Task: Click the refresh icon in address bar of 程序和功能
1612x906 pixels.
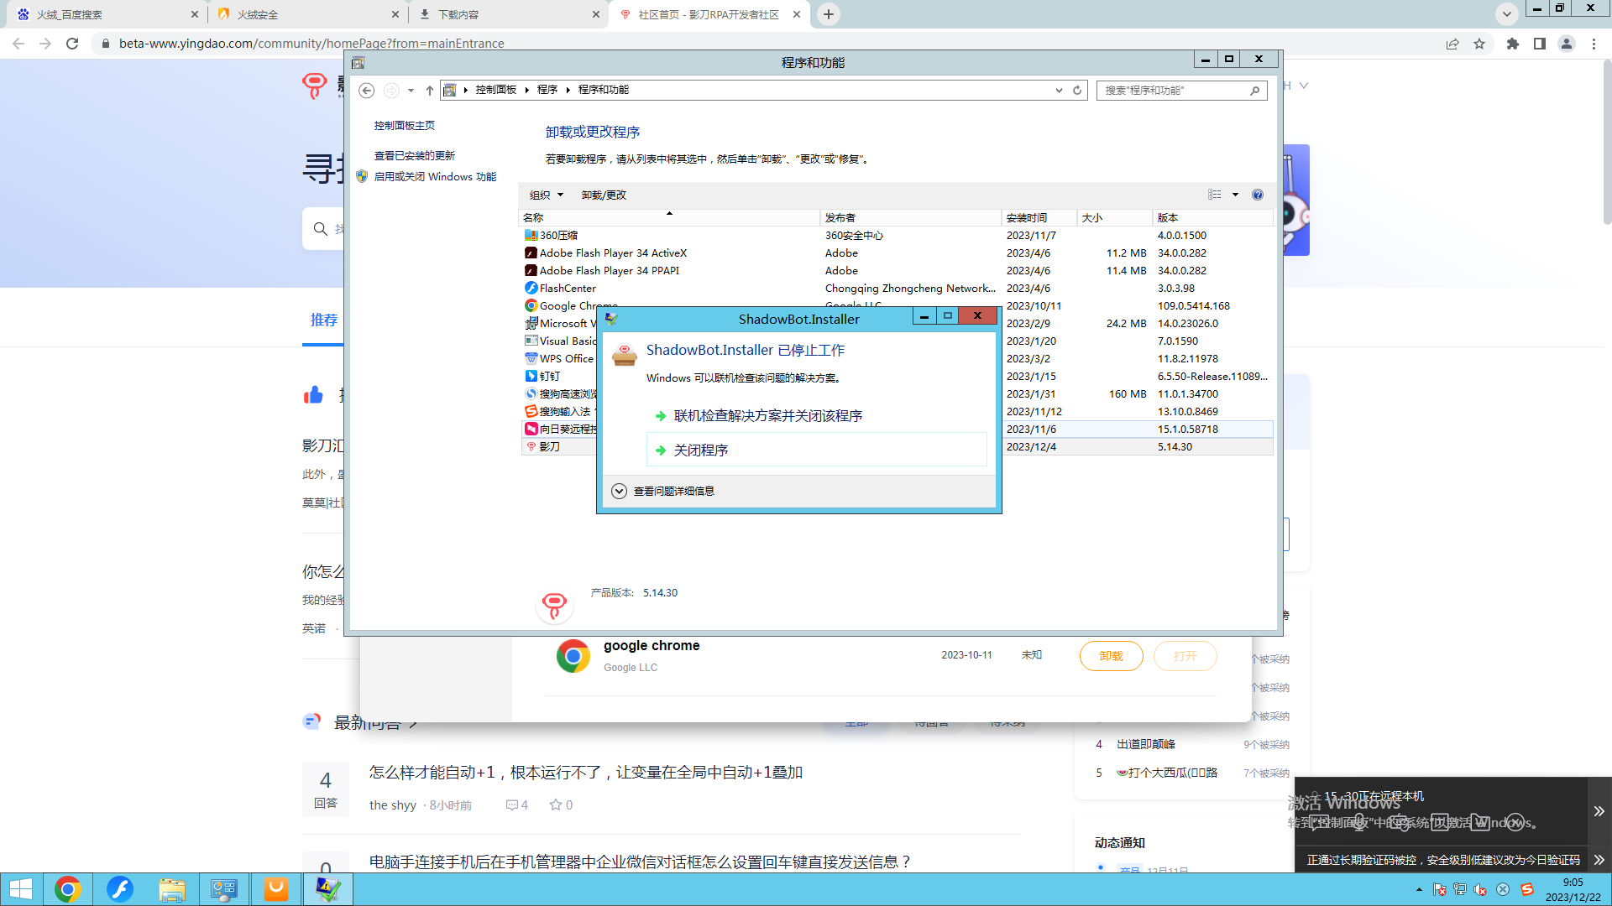Action: [1077, 91]
